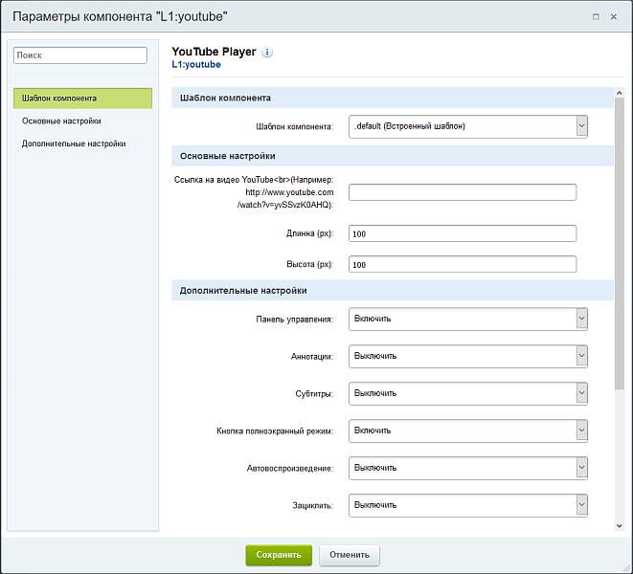Image resolution: width=633 pixels, height=574 pixels.
Task: Expand the Субтитры dropdown
Action: 467,393
